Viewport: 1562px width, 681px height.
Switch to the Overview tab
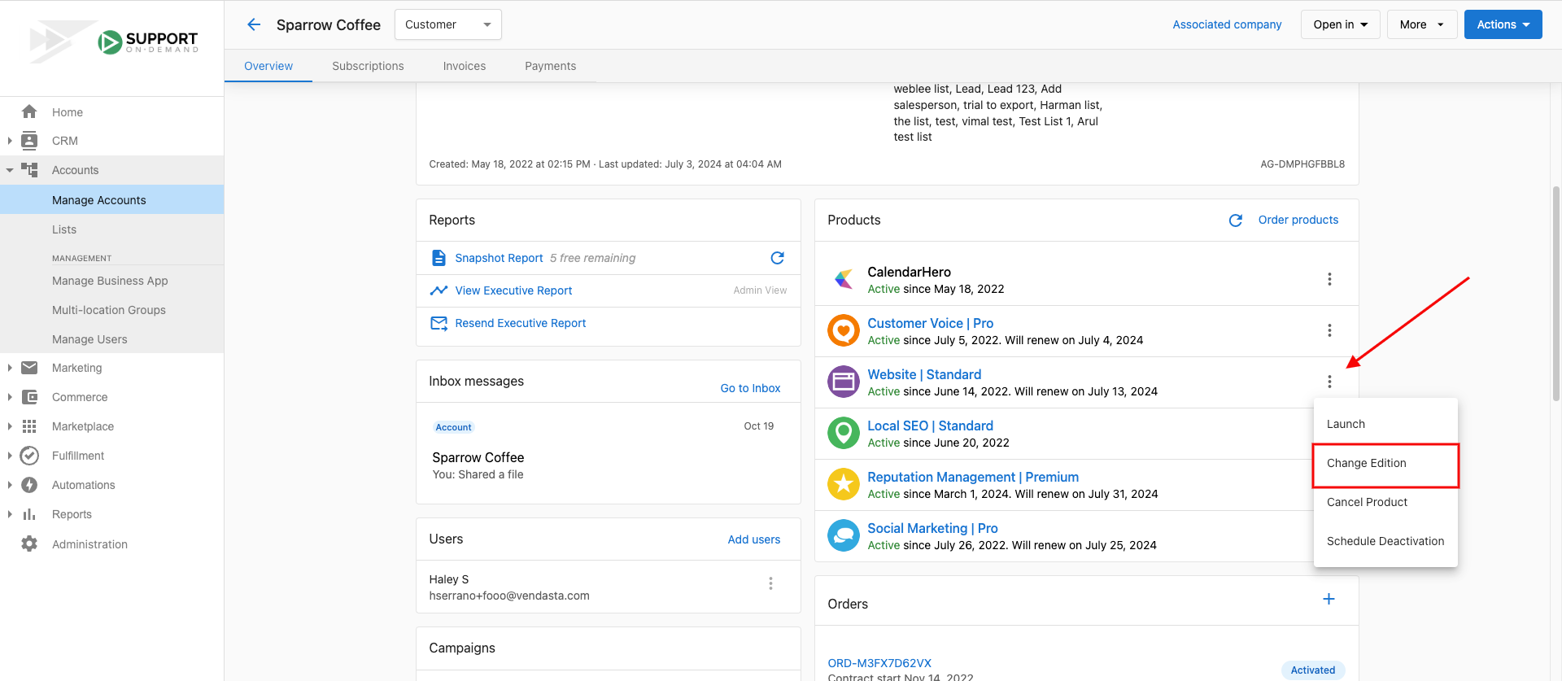pyautogui.click(x=268, y=66)
